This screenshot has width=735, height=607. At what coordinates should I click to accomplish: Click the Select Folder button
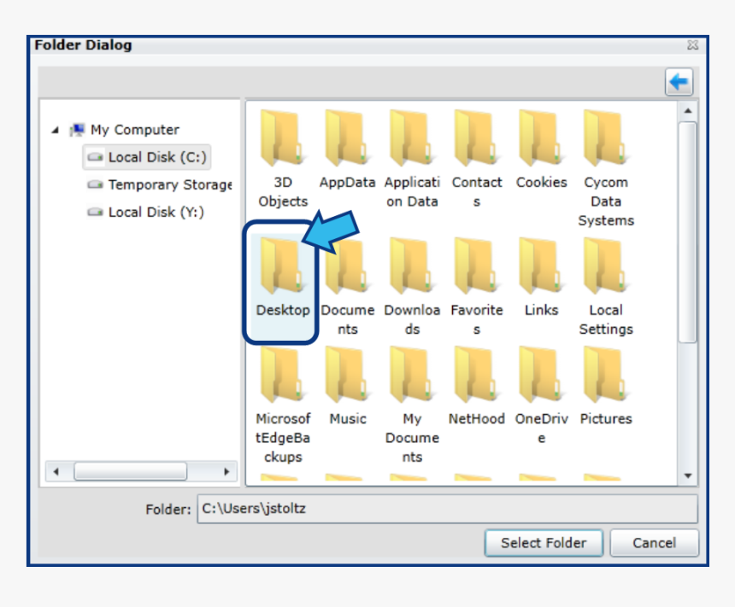click(x=544, y=543)
